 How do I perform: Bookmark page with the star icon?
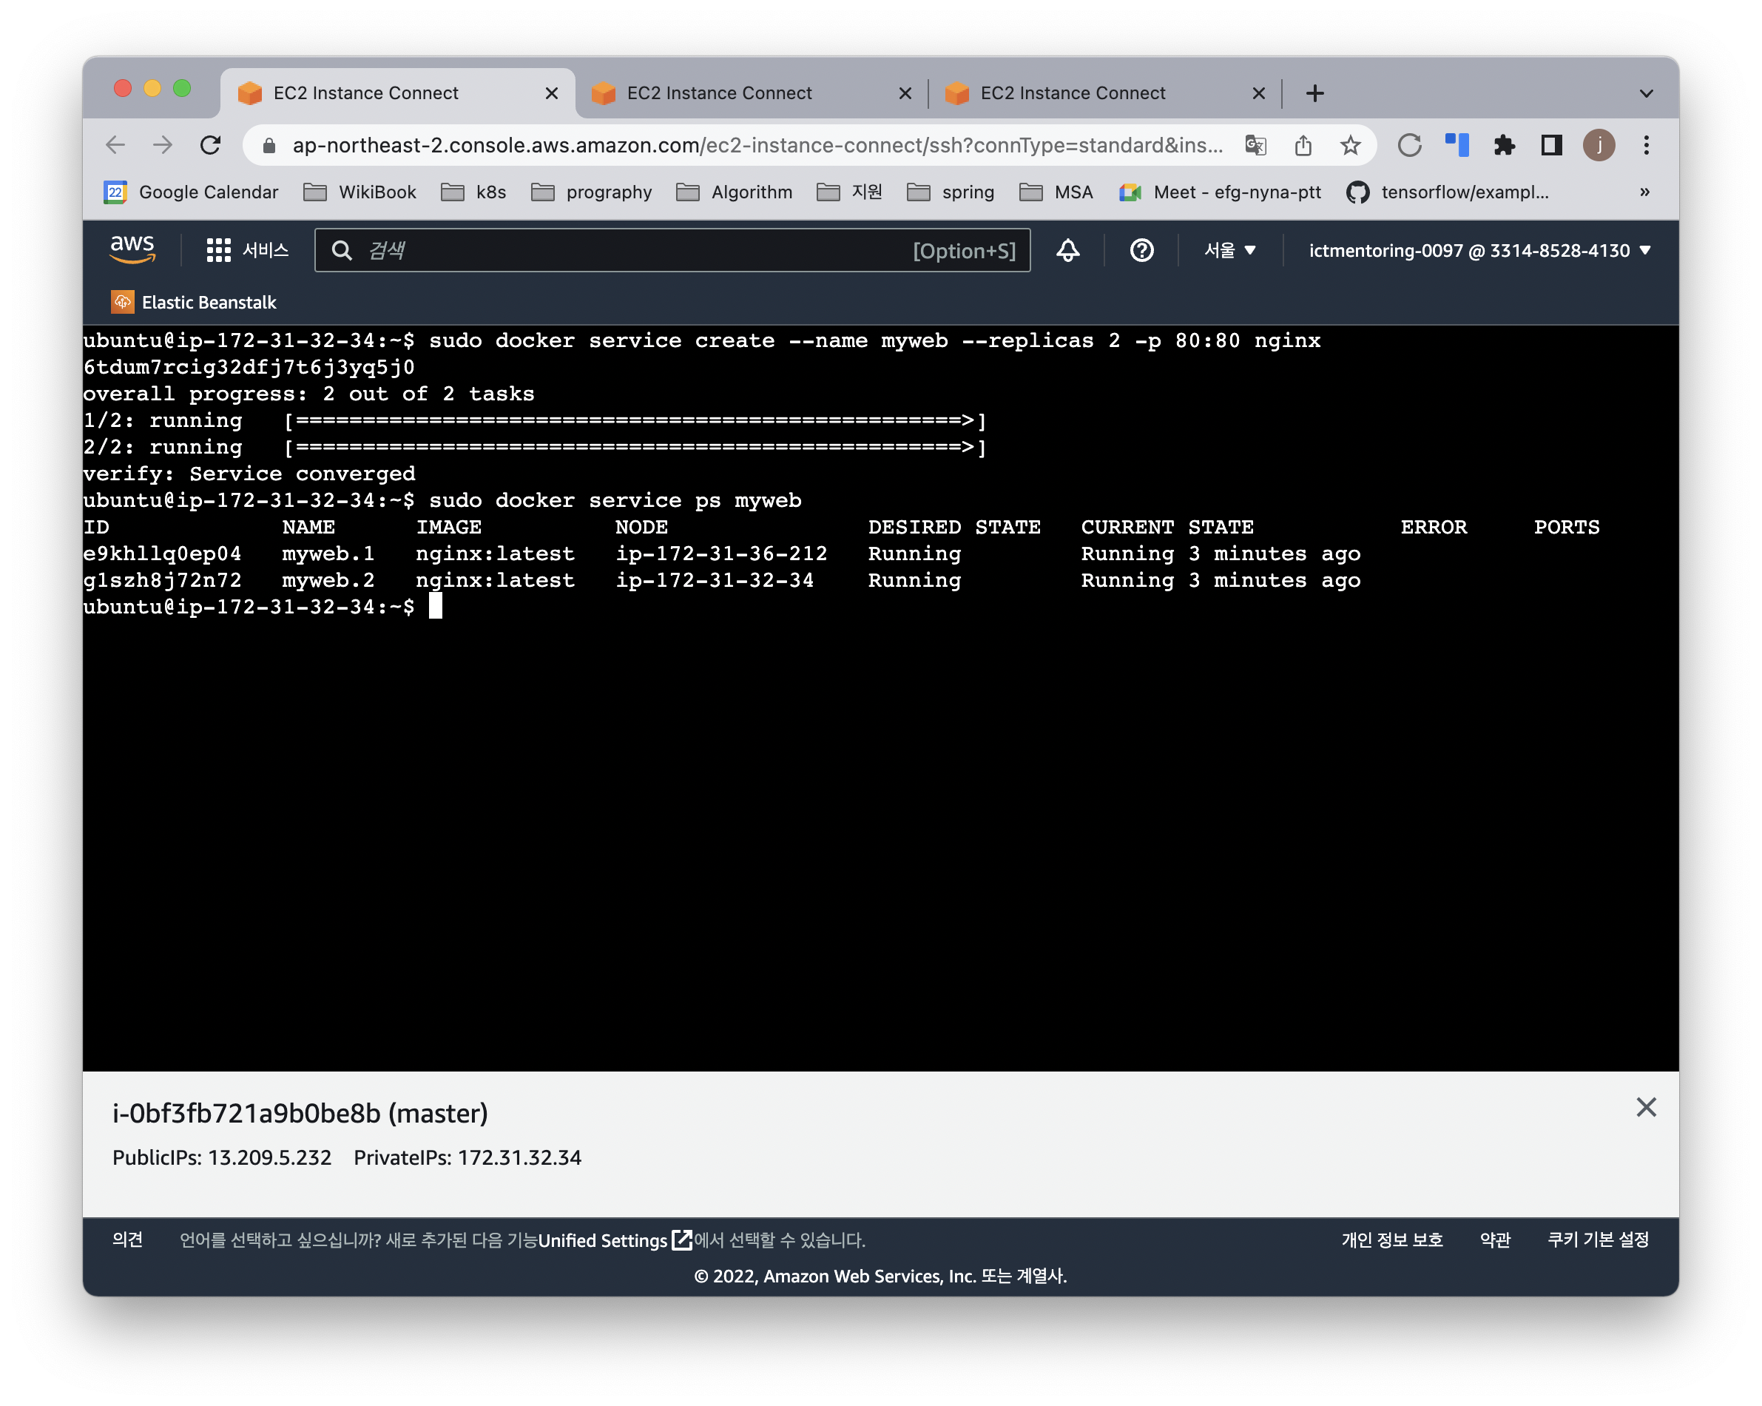(x=1350, y=146)
